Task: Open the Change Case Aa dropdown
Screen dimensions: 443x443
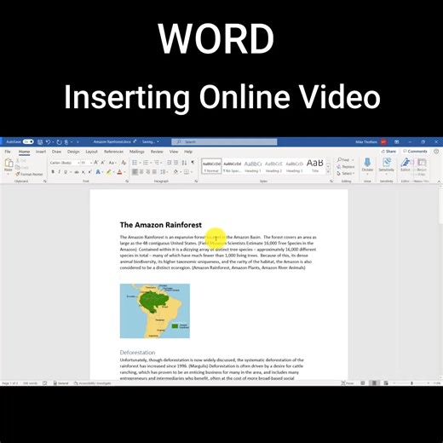Action: 112,163
